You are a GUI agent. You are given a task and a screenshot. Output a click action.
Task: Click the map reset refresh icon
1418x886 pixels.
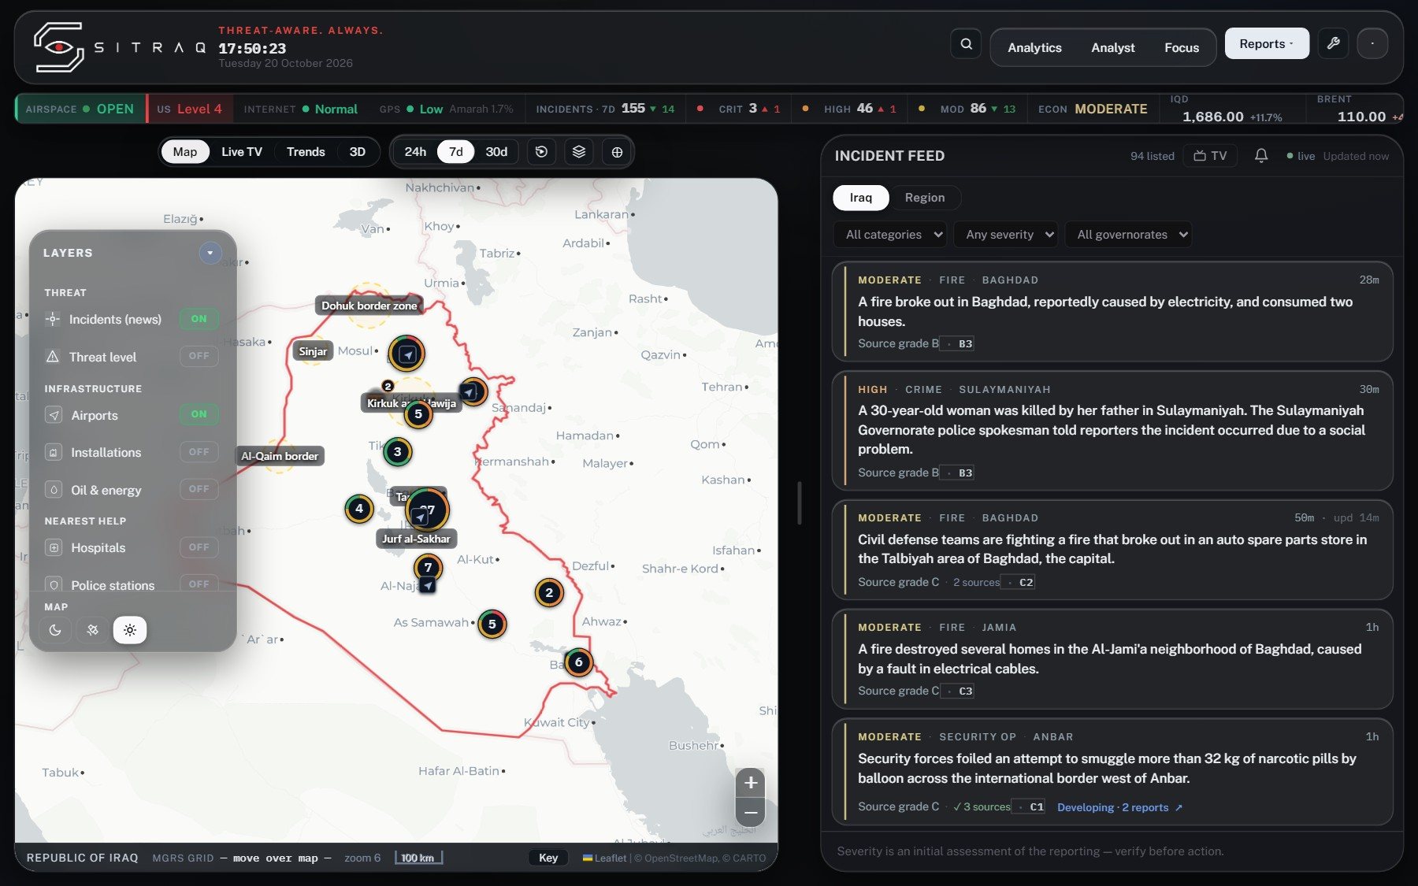[x=541, y=152]
